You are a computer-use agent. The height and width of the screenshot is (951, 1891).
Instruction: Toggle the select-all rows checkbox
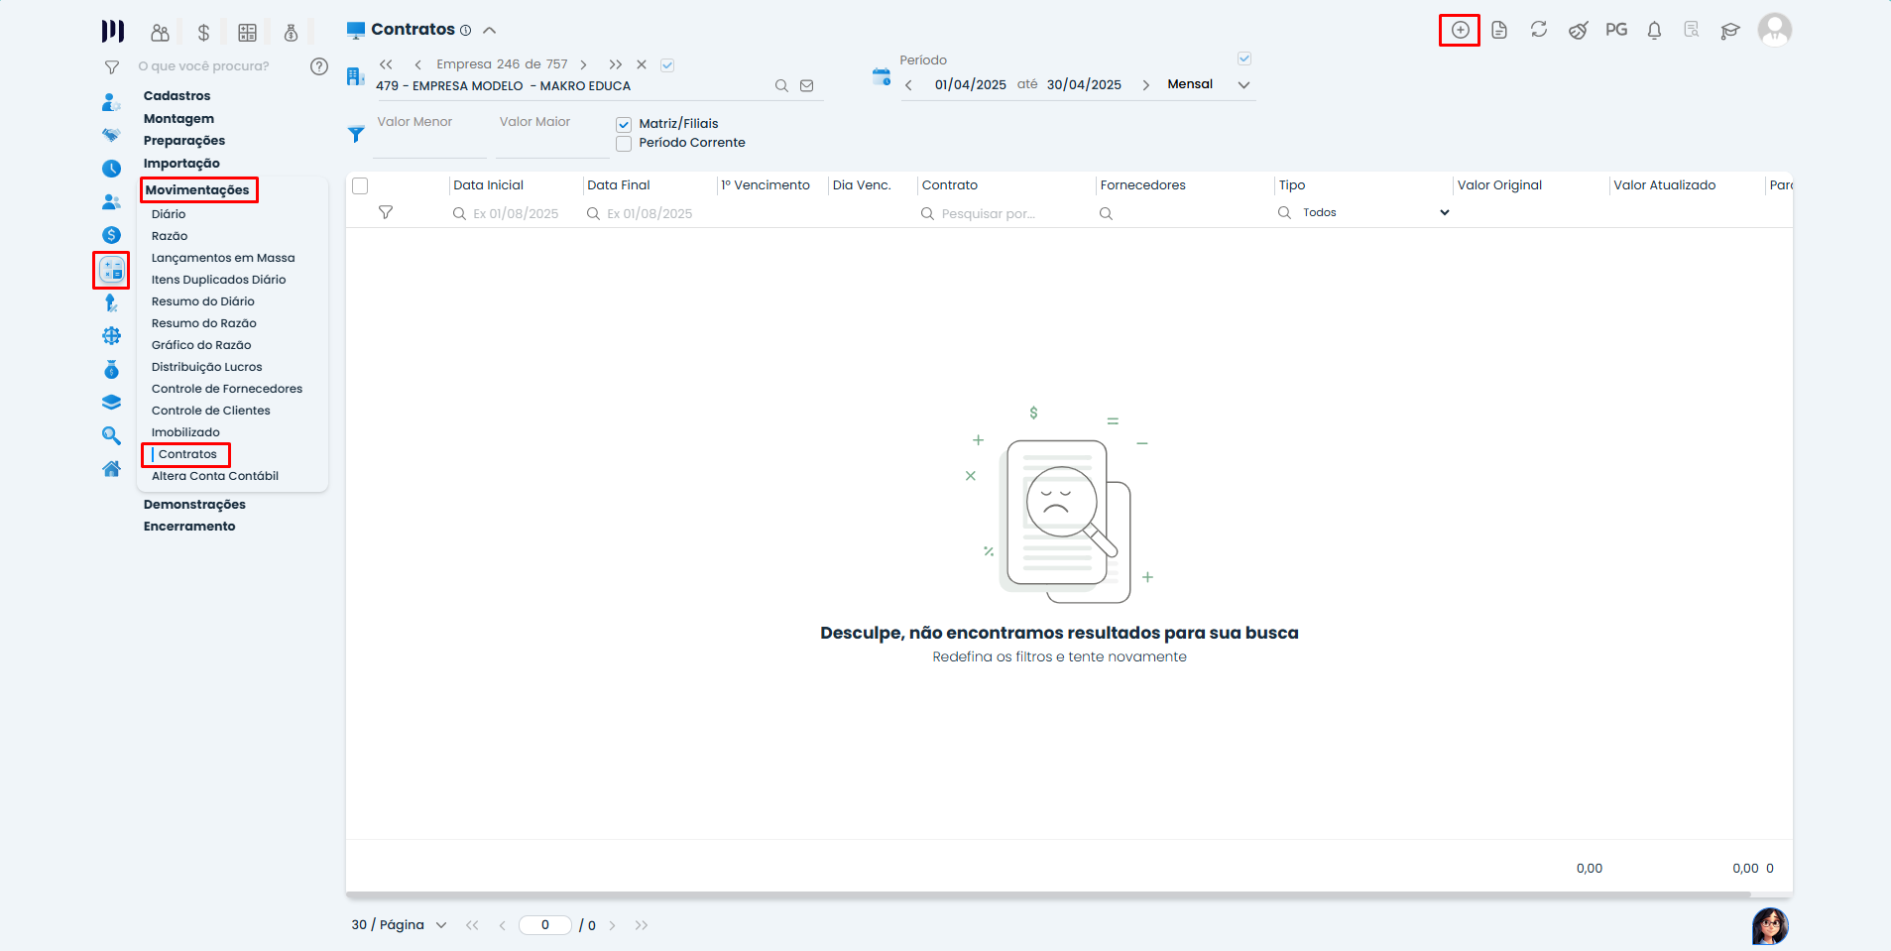click(360, 185)
